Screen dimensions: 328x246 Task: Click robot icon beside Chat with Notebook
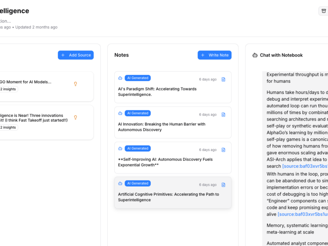[255, 55]
